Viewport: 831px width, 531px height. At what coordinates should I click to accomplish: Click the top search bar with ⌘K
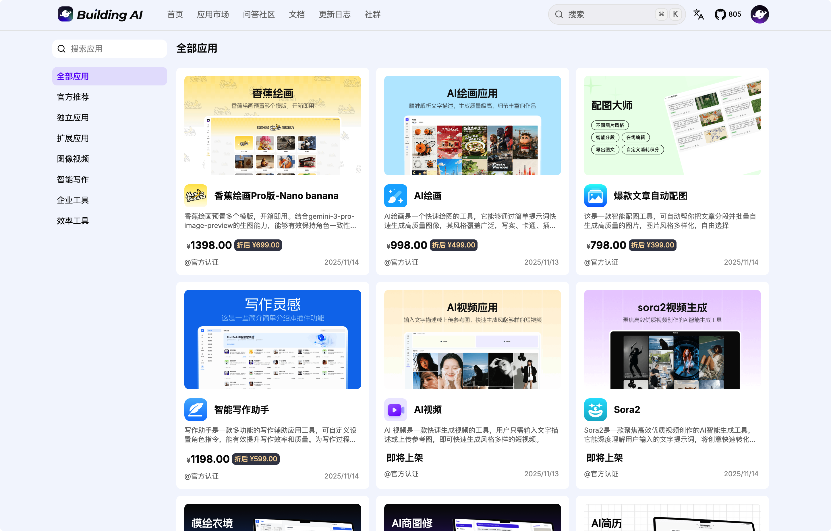point(617,15)
